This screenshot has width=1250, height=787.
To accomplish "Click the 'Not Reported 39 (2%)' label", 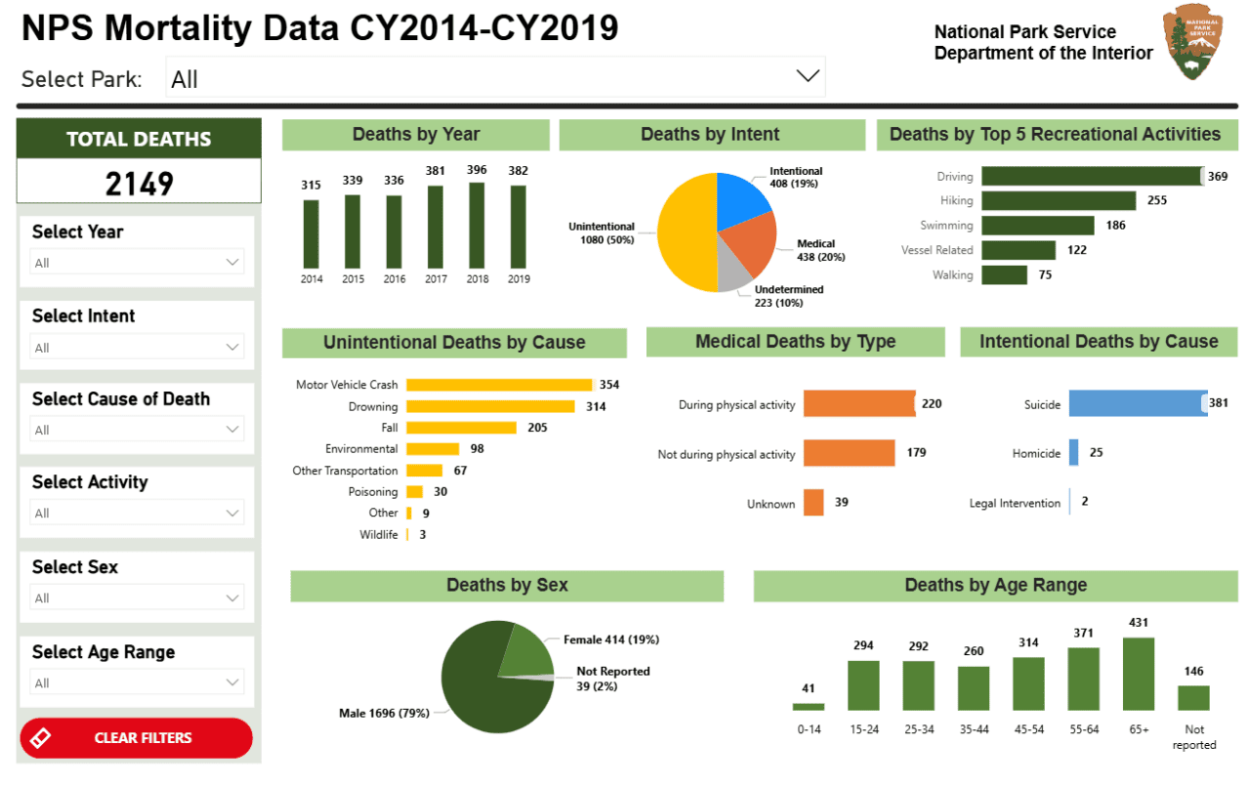I will click(613, 679).
